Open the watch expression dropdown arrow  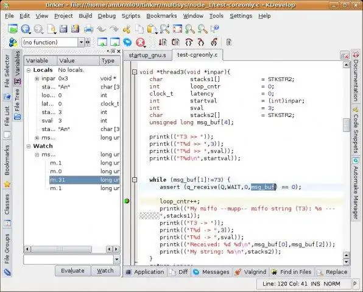click(x=117, y=259)
